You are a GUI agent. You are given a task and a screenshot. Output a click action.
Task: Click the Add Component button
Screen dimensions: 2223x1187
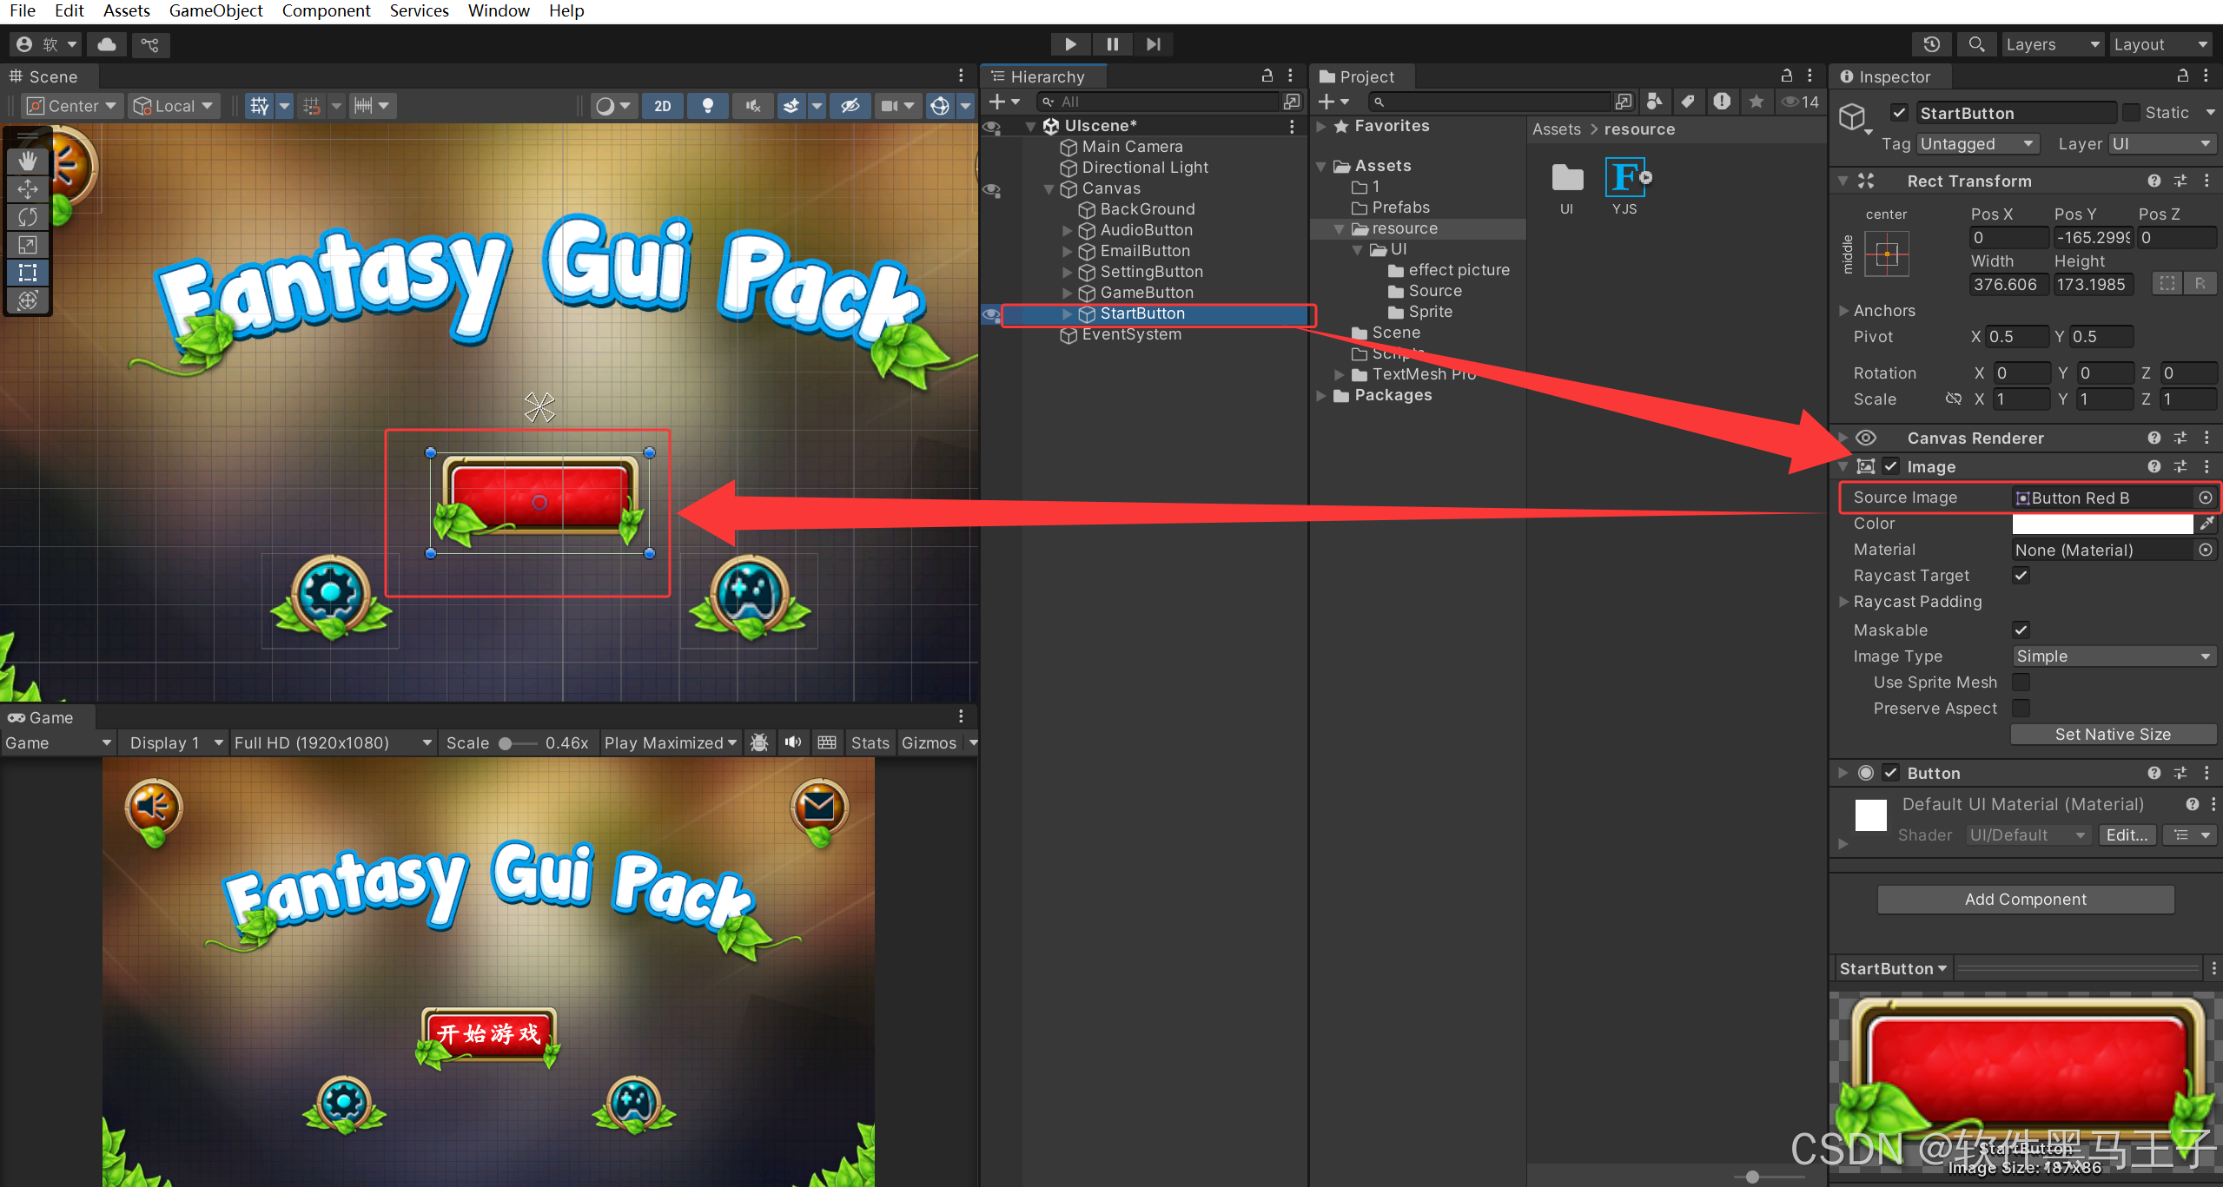point(2025,900)
